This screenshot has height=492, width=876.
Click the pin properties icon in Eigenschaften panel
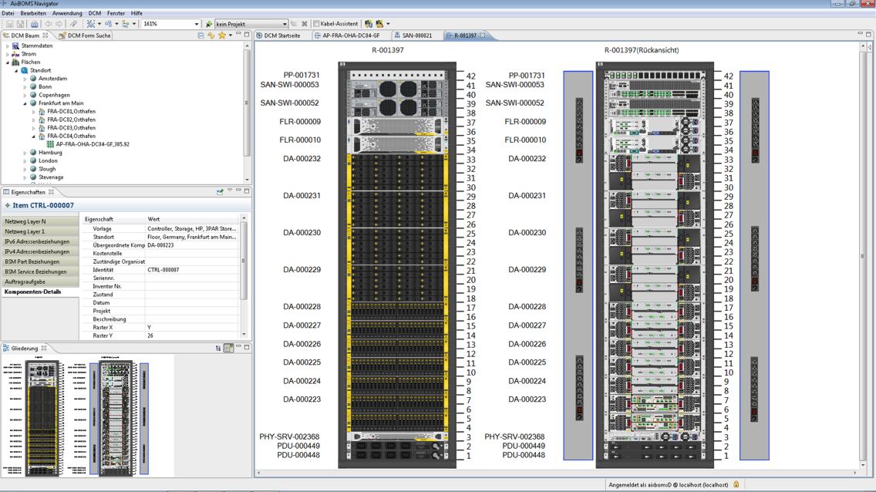220,191
